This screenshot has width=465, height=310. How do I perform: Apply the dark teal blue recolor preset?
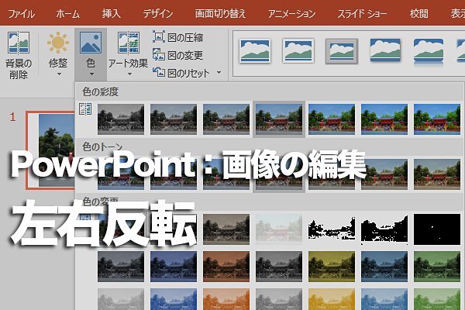point(384,267)
